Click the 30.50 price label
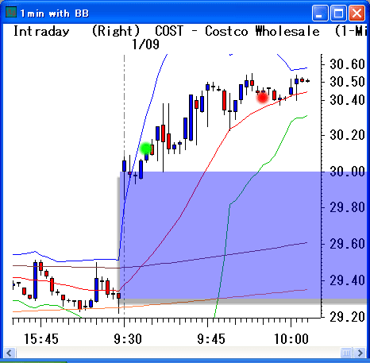Image resolution: width=370 pixels, height=363 pixels. tap(347, 82)
